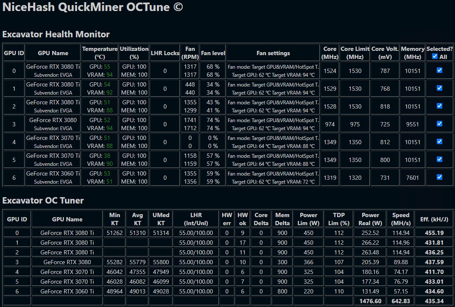Image resolution: width=455 pixels, height=307 pixels.
Task: Click the LHR (Int/Unl) column header
Action: [x=196, y=219]
